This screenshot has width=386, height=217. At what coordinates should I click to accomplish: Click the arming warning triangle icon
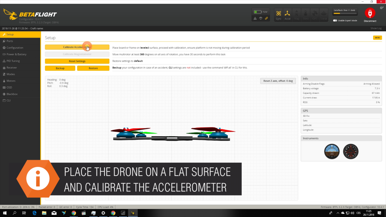[255, 18]
